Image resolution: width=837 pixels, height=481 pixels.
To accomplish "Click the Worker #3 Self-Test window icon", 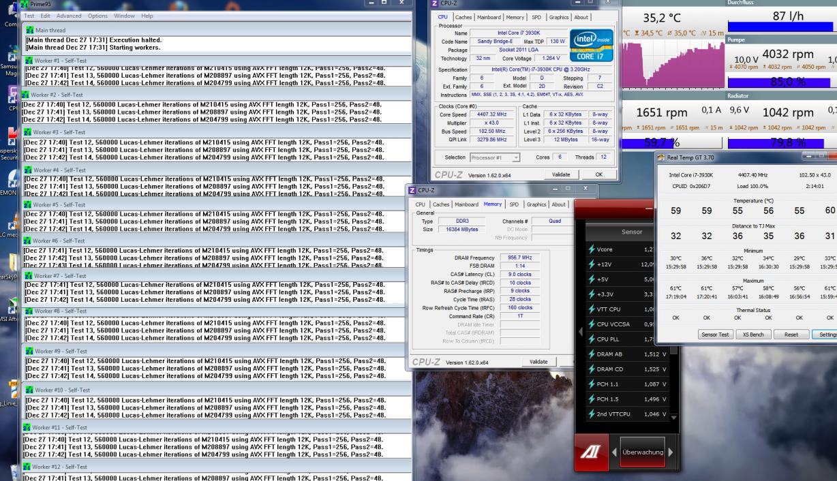I will [x=27, y=131].
